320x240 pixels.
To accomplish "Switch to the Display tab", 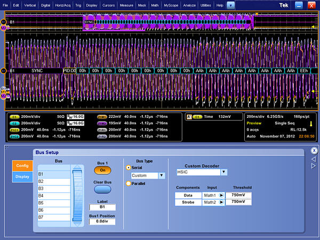I will click(22, 177).
